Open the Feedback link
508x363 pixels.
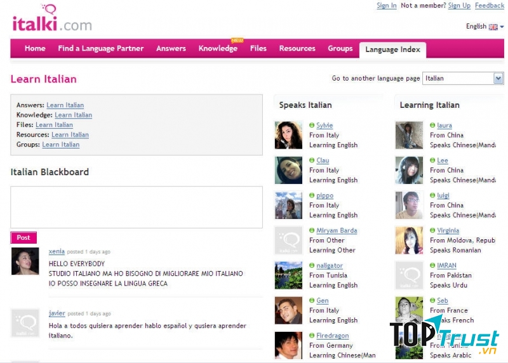489,6
